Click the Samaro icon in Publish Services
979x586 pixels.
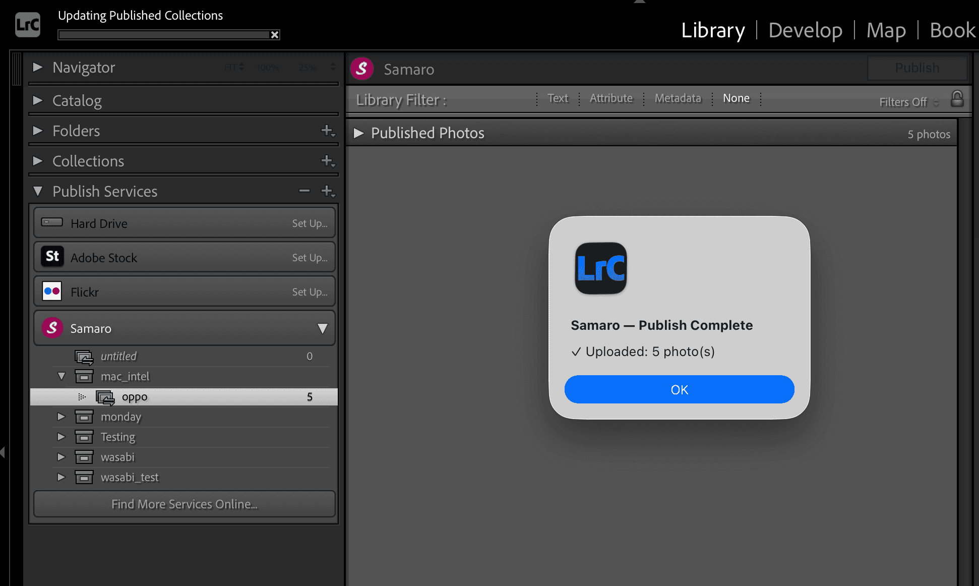point(52,328)
